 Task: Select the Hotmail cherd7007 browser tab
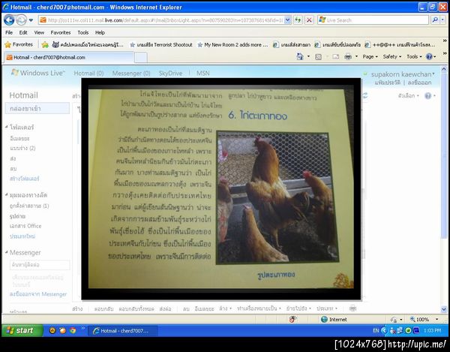pos(69,58)
